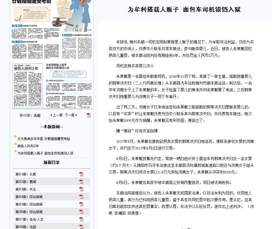Click the newspaper page layout thumbnail

52,55
